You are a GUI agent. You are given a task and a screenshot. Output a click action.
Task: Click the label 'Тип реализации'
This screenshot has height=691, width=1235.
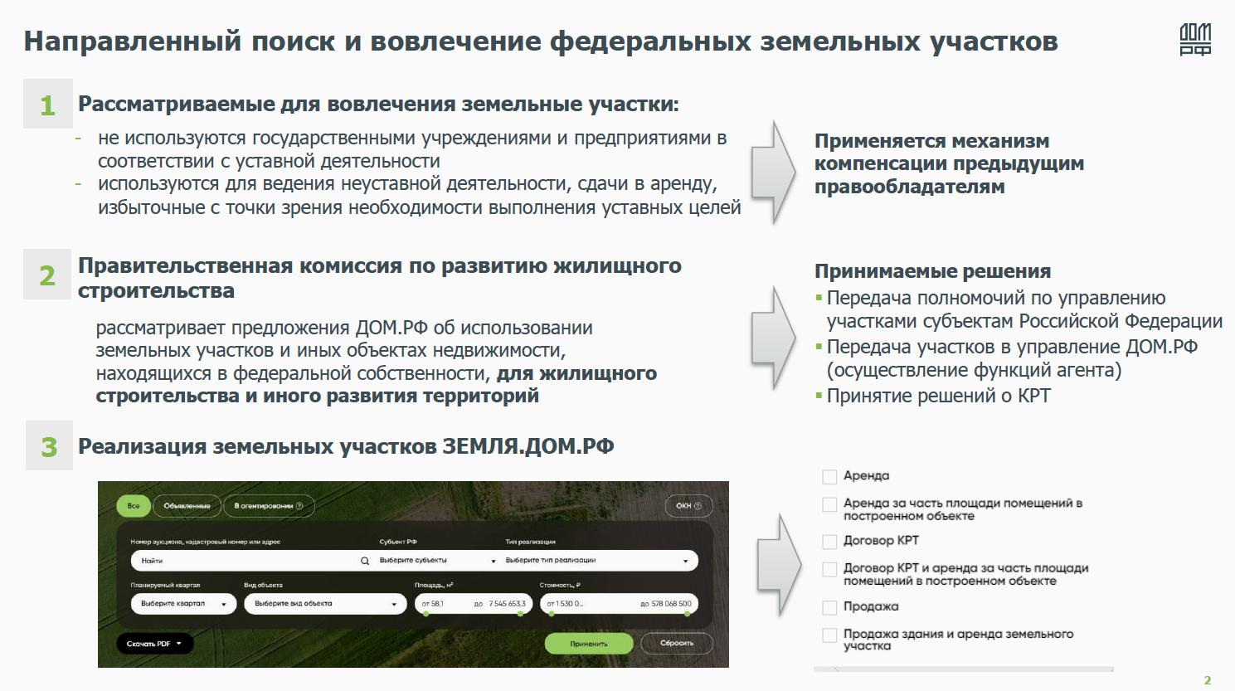click(x=530, y=542)
